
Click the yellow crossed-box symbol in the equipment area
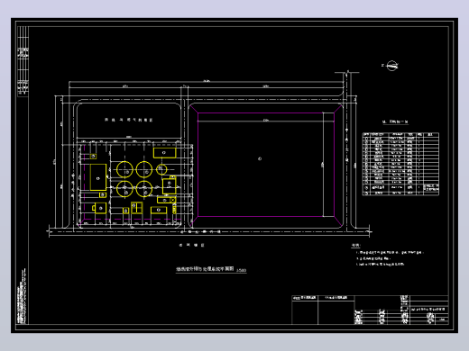172,200
